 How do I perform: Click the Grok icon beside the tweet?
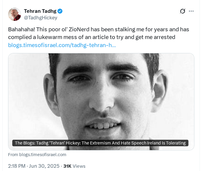click(x=182, y=11)
